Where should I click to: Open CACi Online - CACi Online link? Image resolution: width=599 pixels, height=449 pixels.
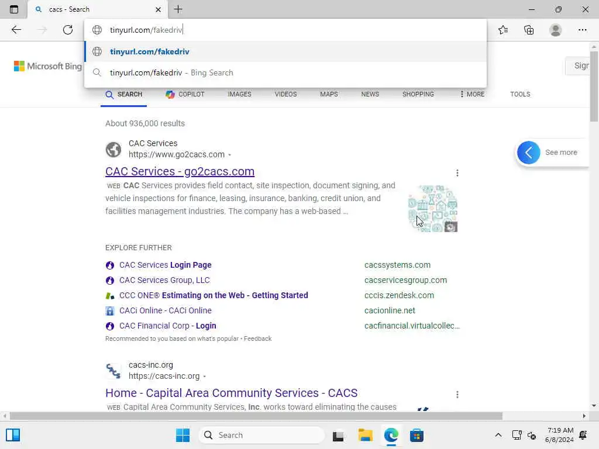pyautogui.click(x=166, y=311)
